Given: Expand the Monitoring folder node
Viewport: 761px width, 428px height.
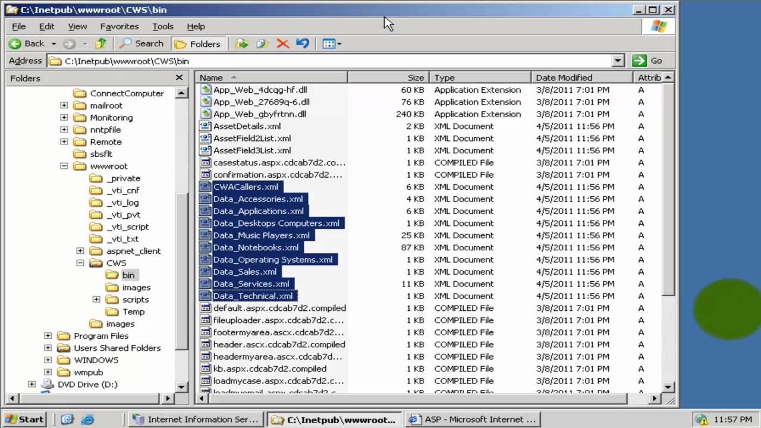Looking at the screenshot, I should coord(64,118).
